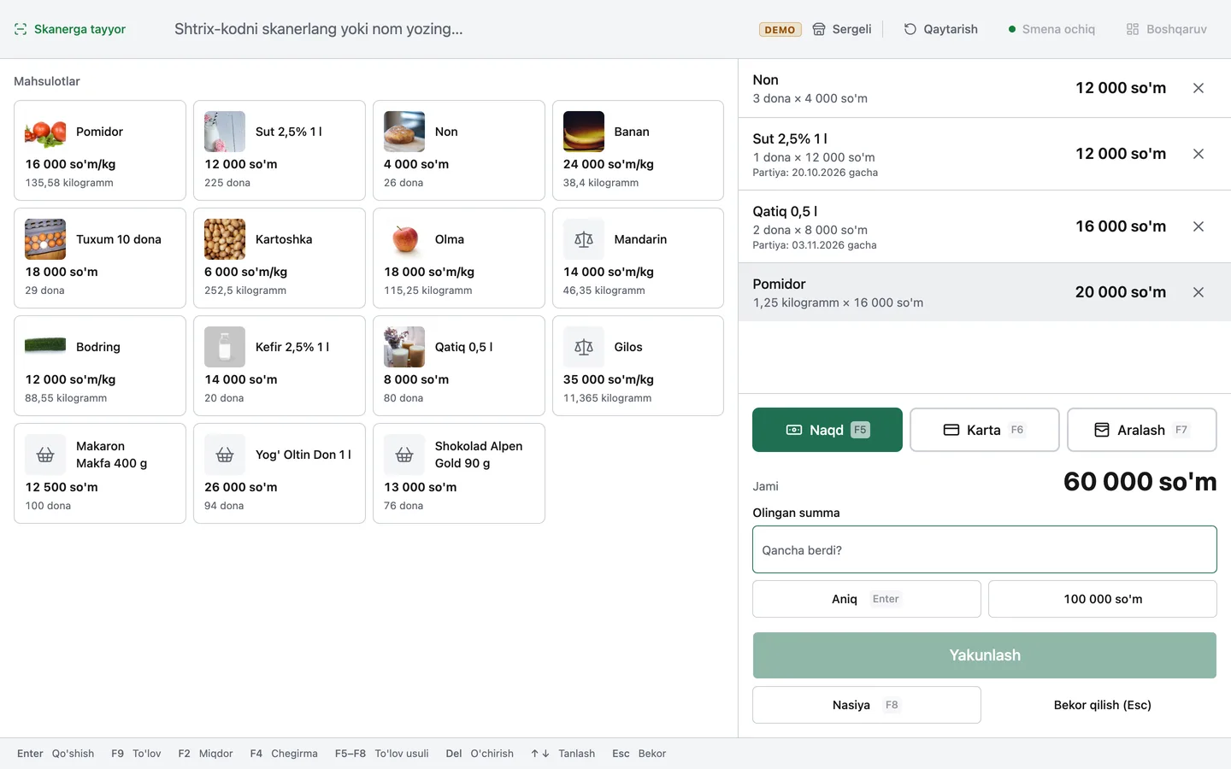Click the Sergeli store icon
This screenshot has width=1231, height=769.
(x=819, y=29)
